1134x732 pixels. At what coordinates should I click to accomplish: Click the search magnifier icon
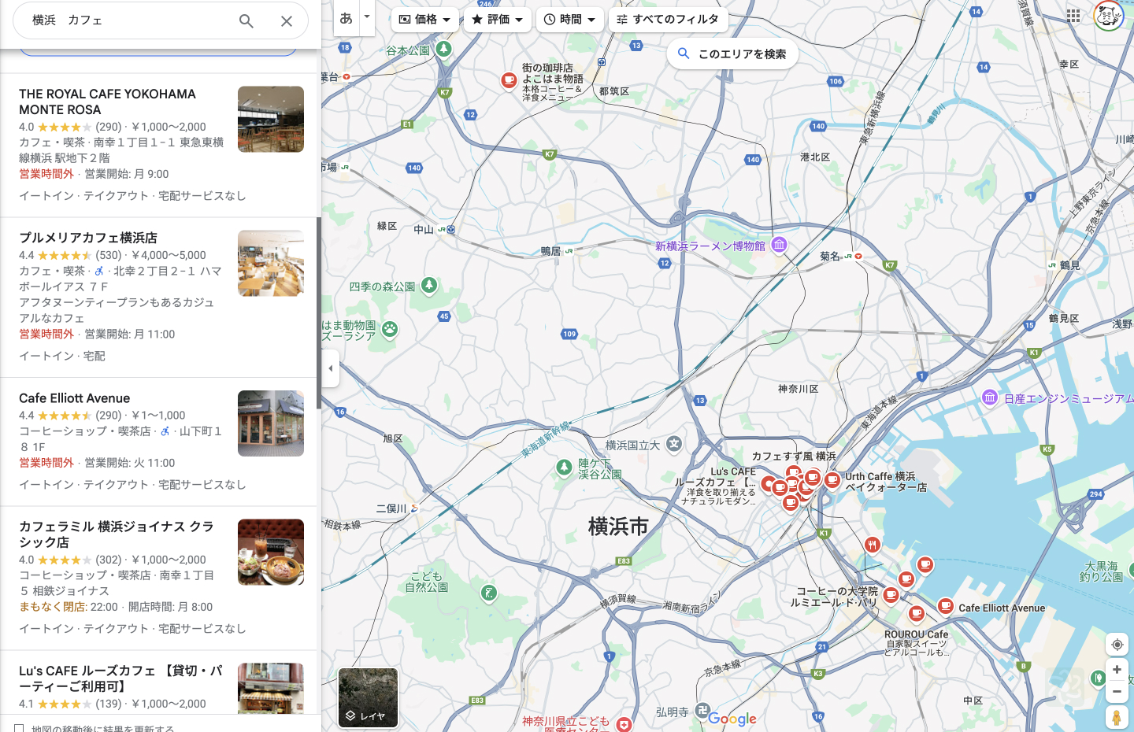pyautogui.click(x=246, y=21)
